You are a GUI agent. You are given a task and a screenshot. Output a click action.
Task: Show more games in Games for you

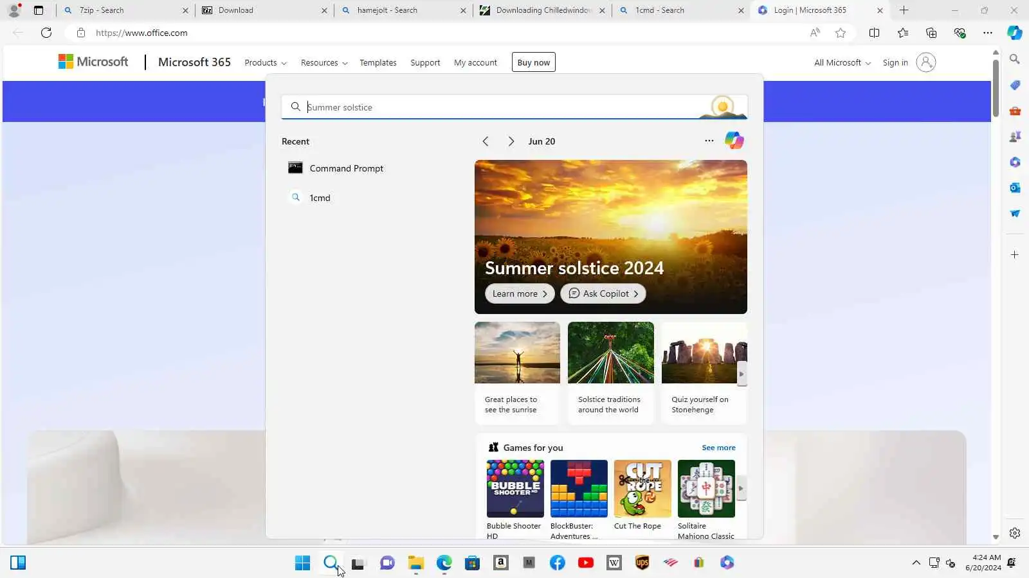(742, 489)
